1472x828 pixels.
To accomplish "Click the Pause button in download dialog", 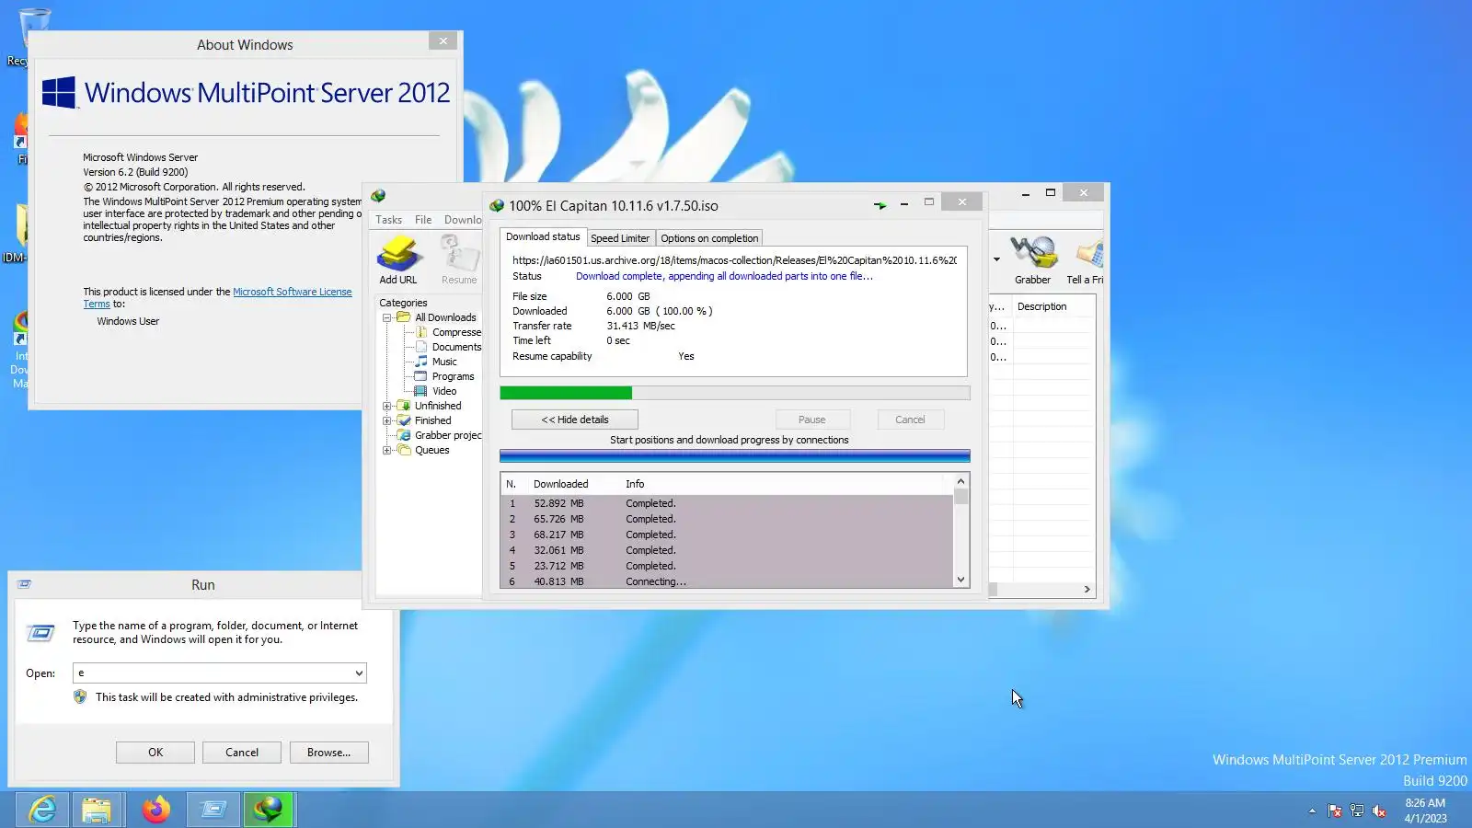I will (811, 420).
